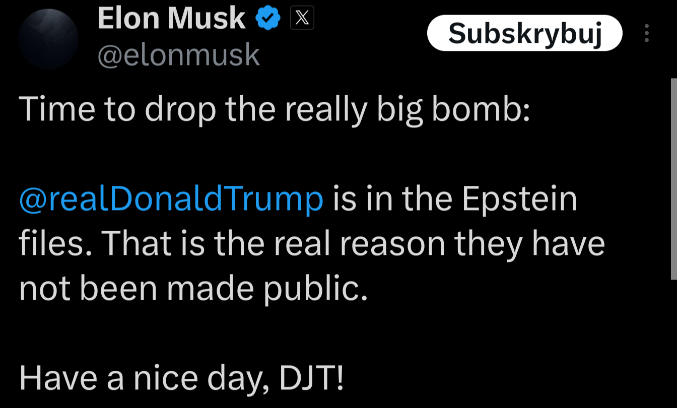Click the scrollbar on the right edge
This screenshot has width=677, height=408.
click(x=673, y=178)
